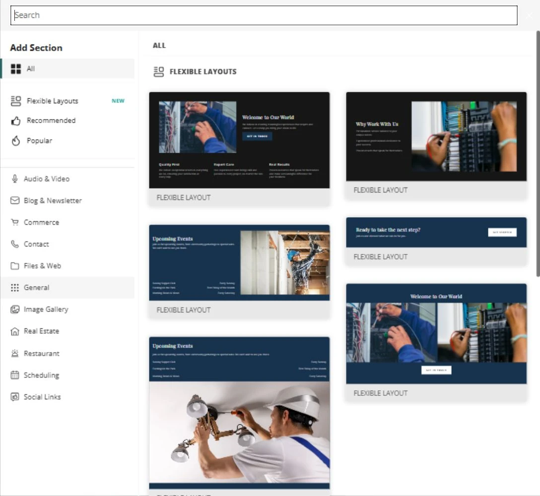Show Popular sections
Viewport: 540px width, 496px height.
(68, 140)
